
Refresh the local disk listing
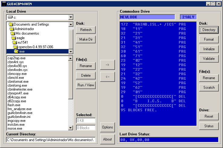86,30
